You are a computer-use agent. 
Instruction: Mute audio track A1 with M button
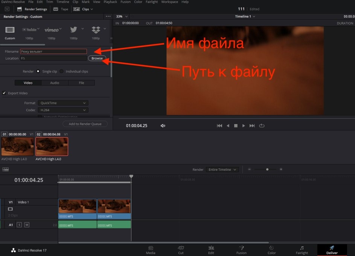click(x=27, y=225)
